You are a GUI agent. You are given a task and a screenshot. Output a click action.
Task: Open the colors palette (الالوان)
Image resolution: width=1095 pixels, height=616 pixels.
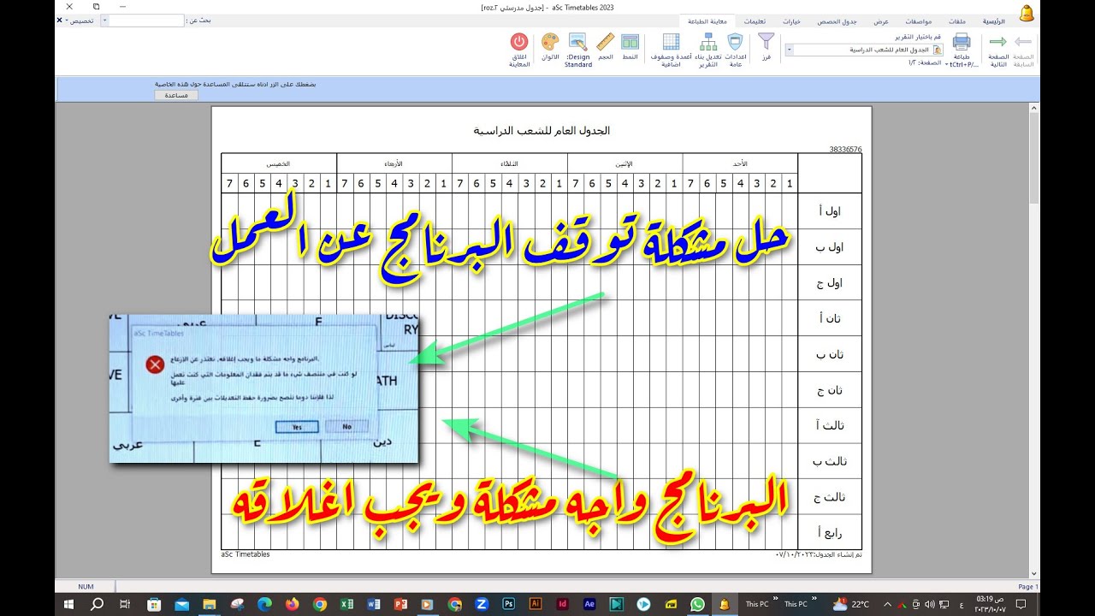pyautogui.click(x=550, y=46)
